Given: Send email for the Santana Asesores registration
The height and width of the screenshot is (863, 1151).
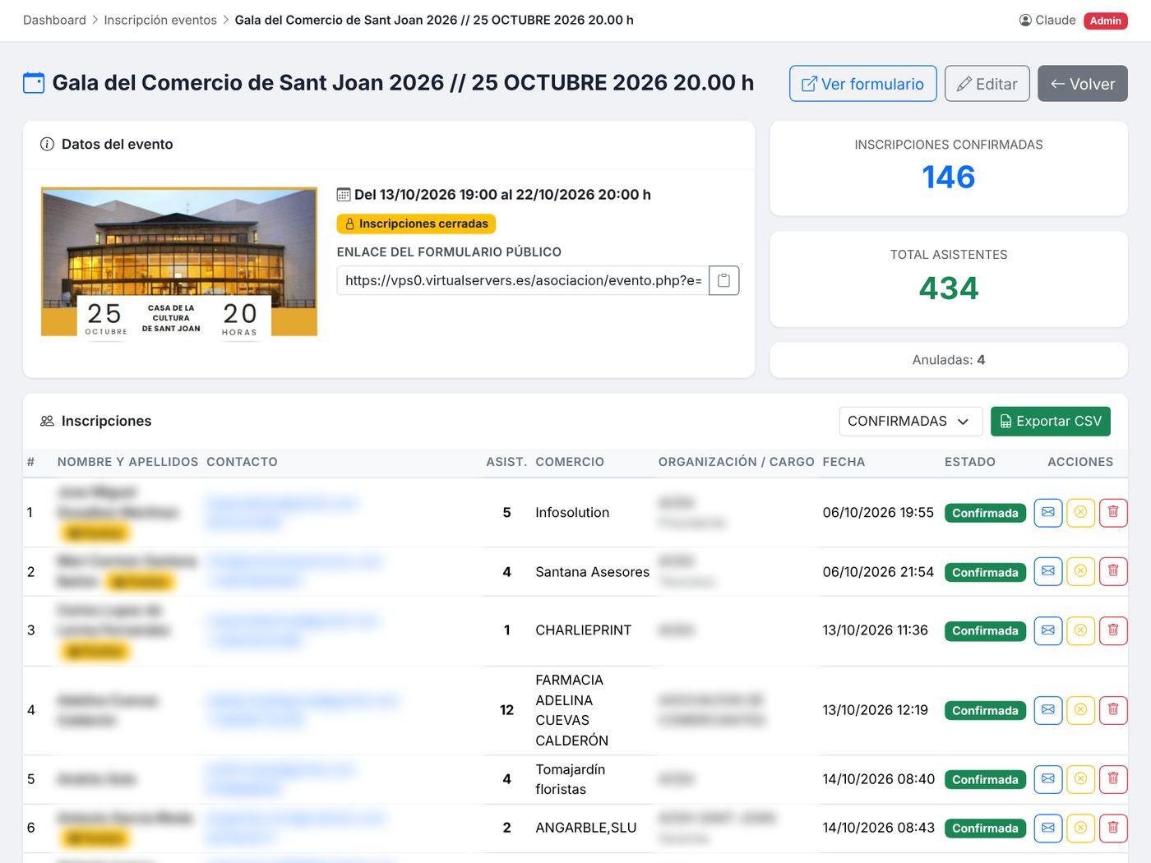Looking at the screenshot, I should 1048,571.
